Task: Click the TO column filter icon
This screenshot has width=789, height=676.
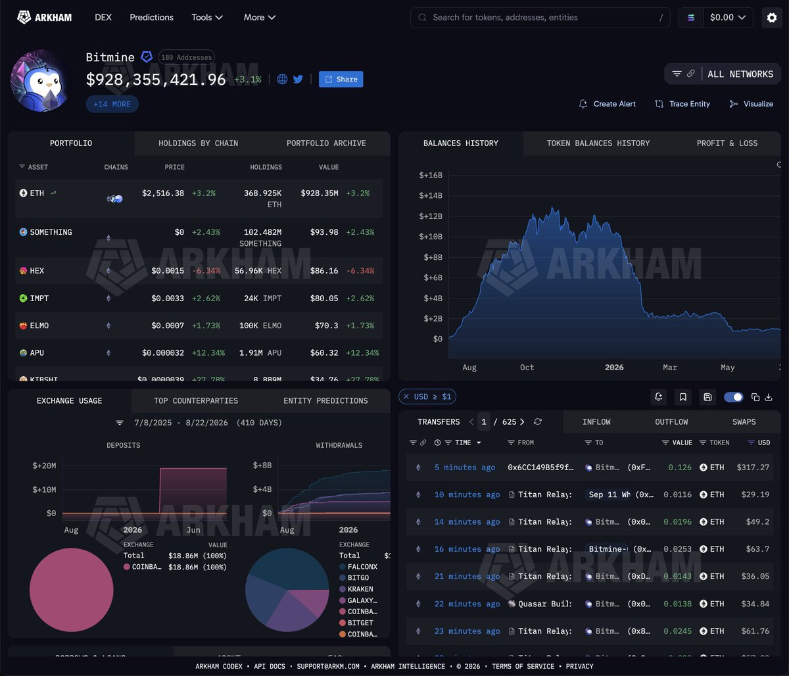Action: pyautogui.click(x=588, y=443)
